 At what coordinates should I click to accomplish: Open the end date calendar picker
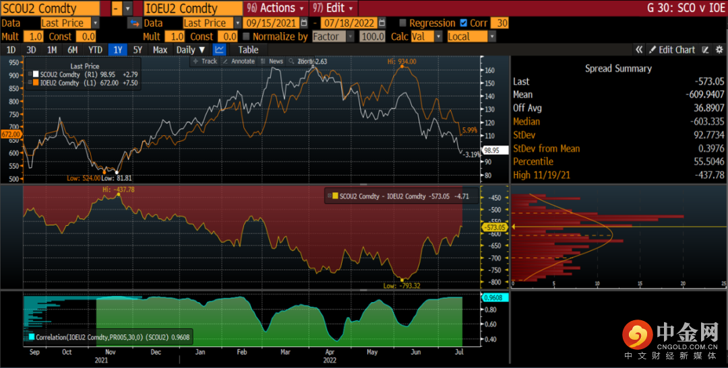(380, 23)
